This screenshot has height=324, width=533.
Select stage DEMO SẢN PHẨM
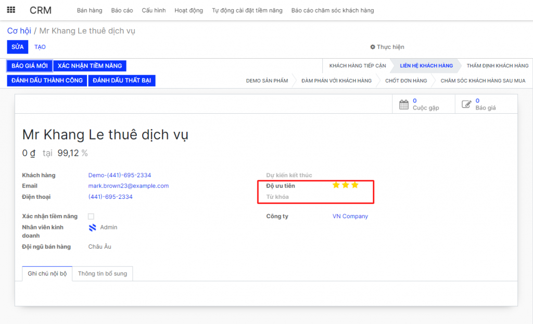click(x=267, y=80)
